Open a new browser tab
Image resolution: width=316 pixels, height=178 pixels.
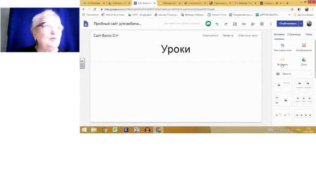pyautogui.click(x=287, y=3)
